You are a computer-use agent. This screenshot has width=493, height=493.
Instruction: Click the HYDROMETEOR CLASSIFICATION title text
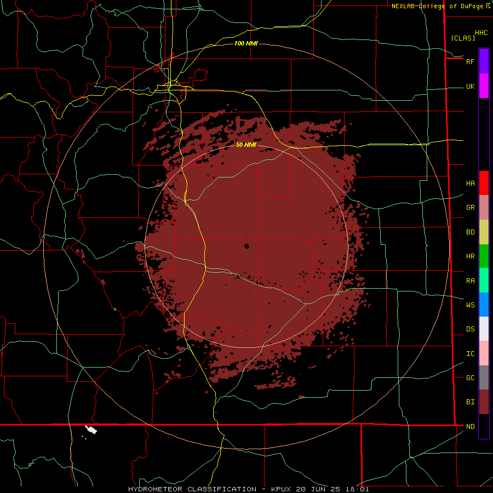(192, 489)
